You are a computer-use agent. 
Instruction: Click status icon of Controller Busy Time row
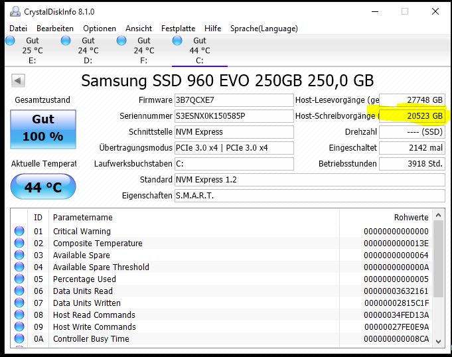coord(19,338)
